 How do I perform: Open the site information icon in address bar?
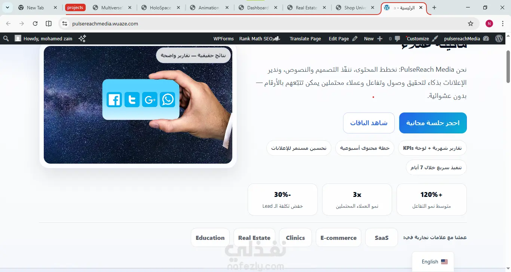pyautogui.click(x=65, y=24)
